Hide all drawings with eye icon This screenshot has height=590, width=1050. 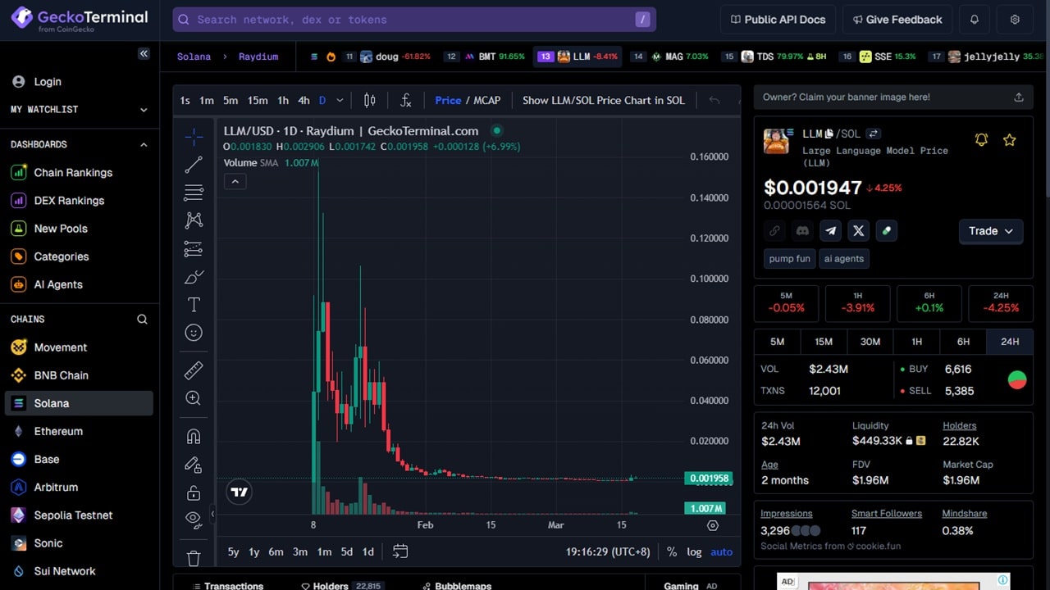pyautogui.click(x=194, y=518)
